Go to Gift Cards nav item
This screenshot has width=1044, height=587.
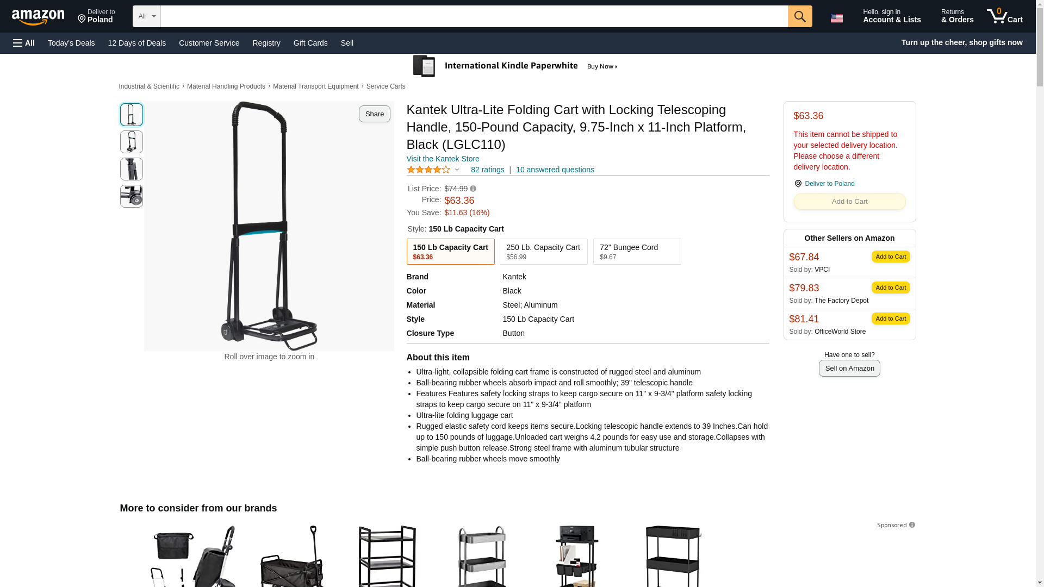click(310, 43)
